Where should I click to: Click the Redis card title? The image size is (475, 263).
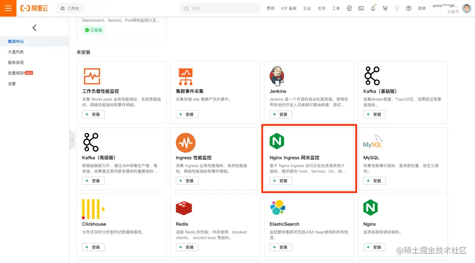182,224
